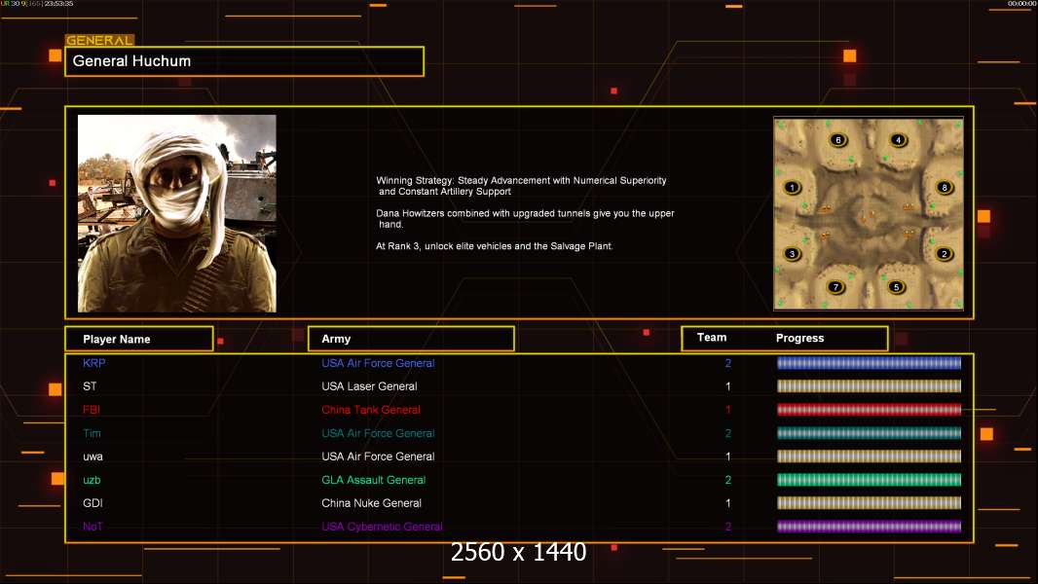The image size is (1038, 584).
Task: Click FBI's team number 1
Action: (728, 410)
